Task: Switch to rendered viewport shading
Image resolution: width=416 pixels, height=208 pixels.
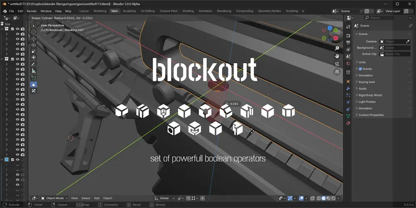Action: [x=333, y=198]
